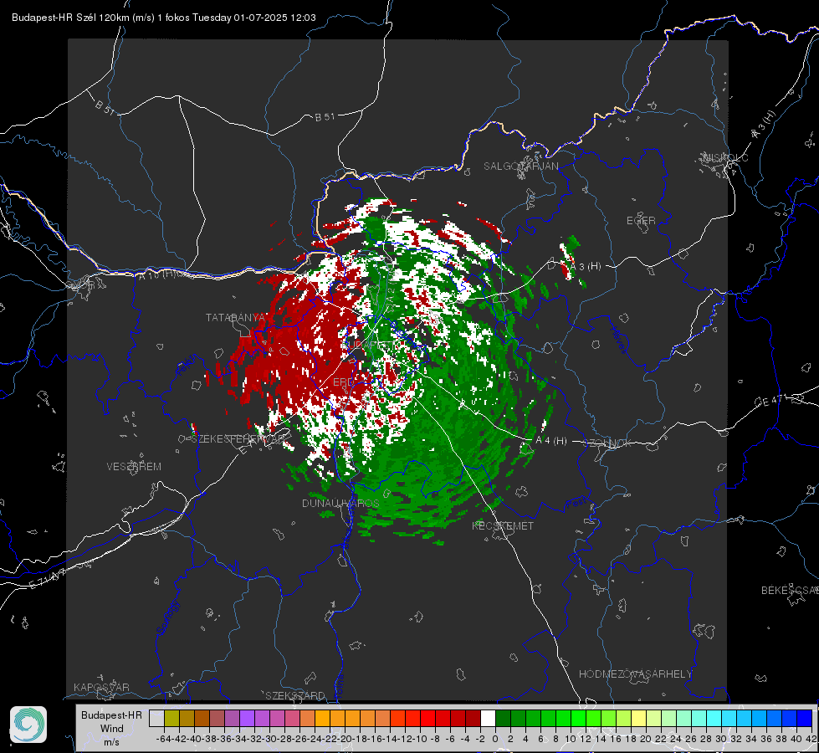Click the swirl logo icon beside the legend
This screenshot has width=819, height=753.
point(28,725)
